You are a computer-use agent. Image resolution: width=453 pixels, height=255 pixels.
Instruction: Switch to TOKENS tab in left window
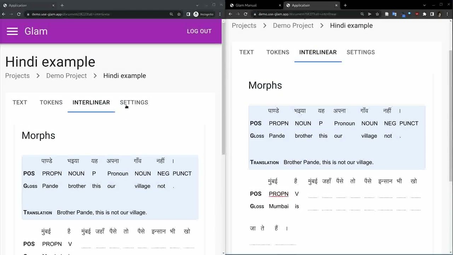click(51, 102)
